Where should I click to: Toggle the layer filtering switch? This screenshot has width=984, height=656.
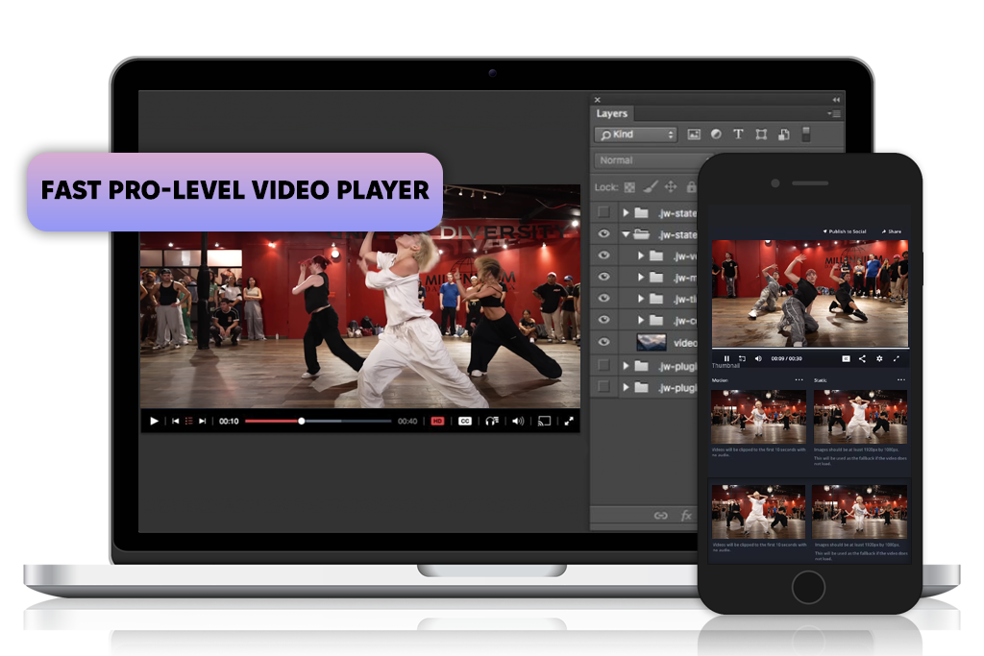coord(806,134)
